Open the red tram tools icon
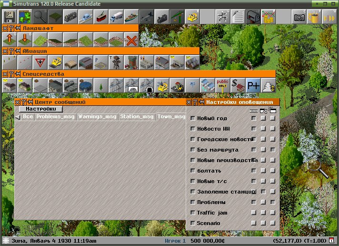The image size is (339, 246). click(x=101, y=17)
